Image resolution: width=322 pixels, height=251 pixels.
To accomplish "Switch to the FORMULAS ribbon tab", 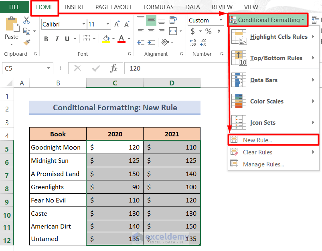I will (x=158, y=7).
